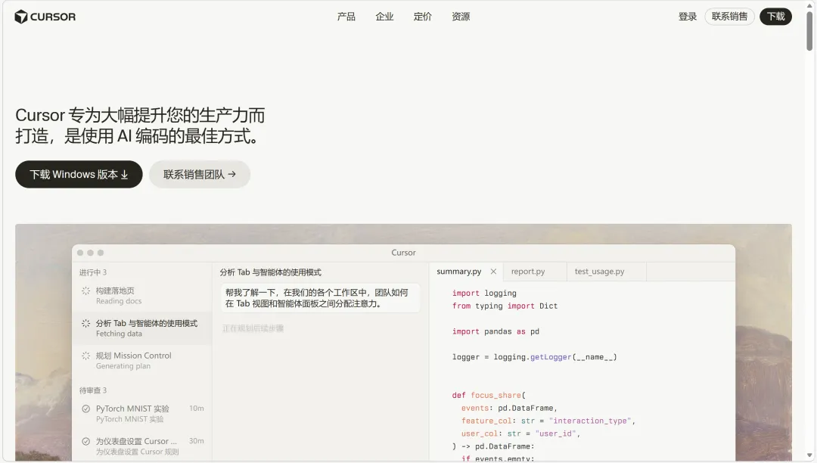Click the chat panel title 分析 Tab 与智能体的使用模式
817x463 pixels.
click(270, 272)
